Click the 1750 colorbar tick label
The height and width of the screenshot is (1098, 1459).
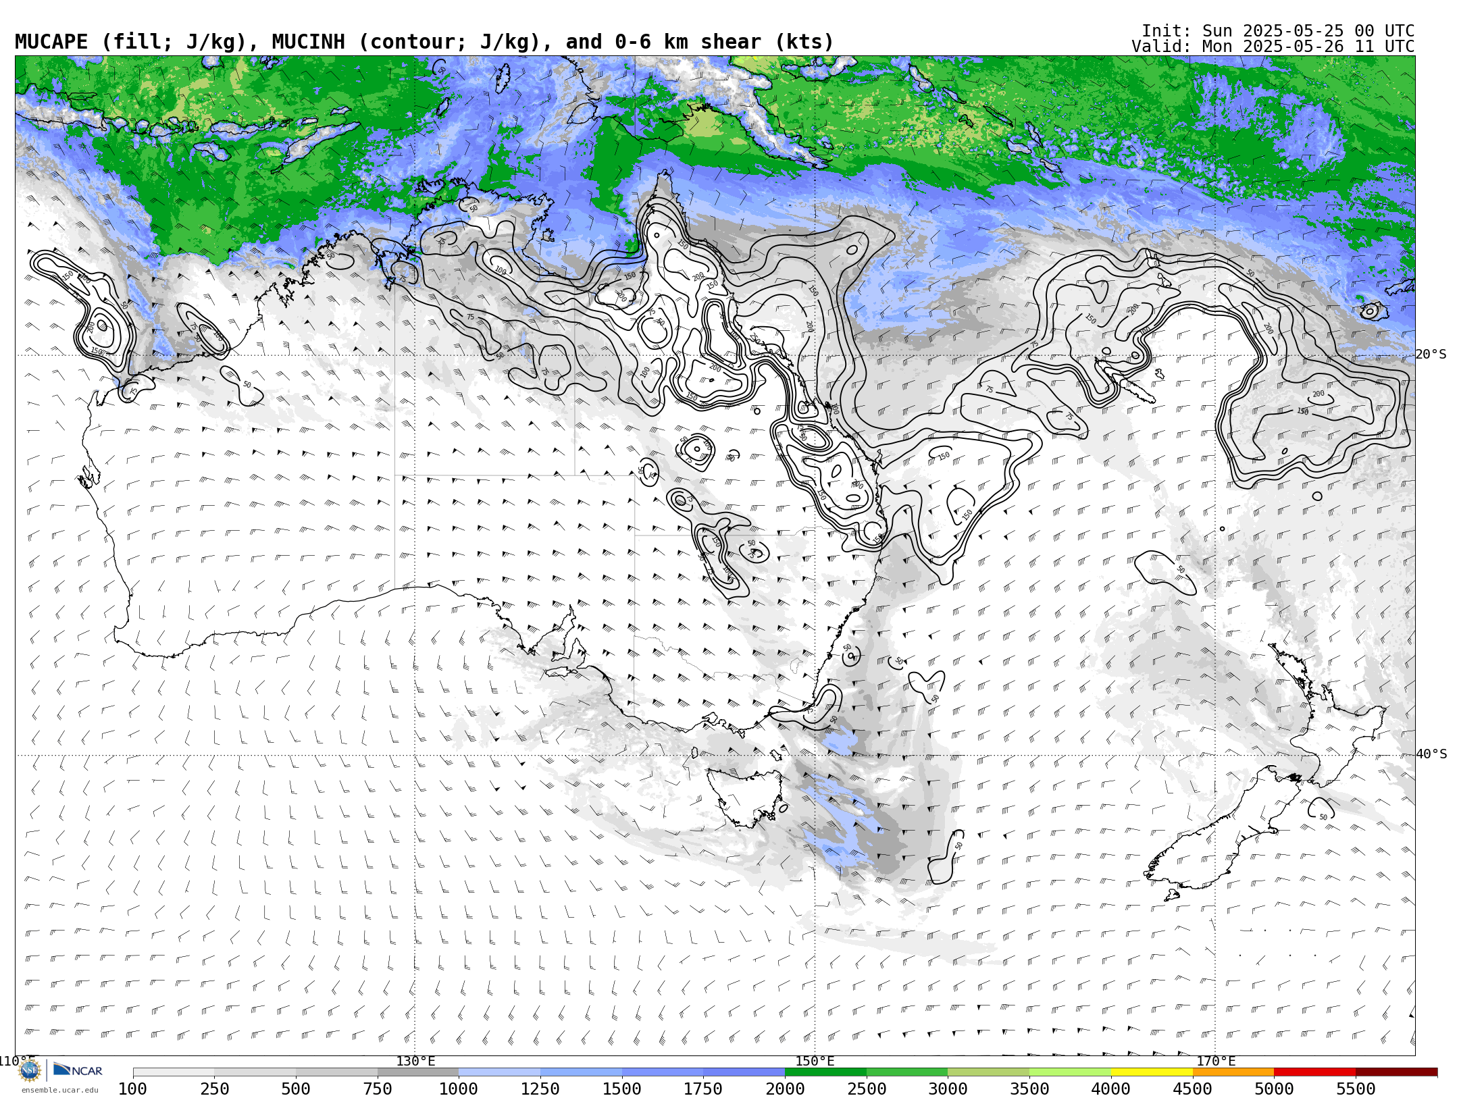703,1089
